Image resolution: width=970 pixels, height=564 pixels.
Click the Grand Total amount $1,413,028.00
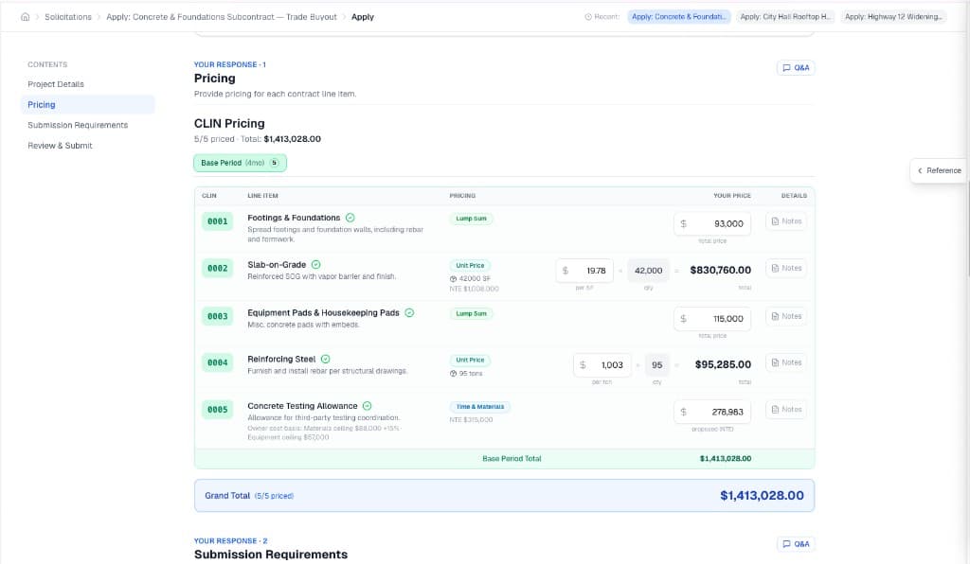click(x=762, y=496)
